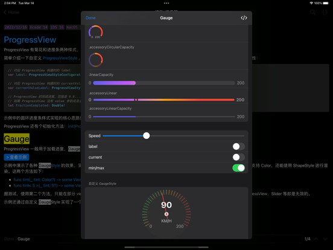This screenshot has width=333, height=250.
Task: Click the Wi-Fi status icon
Action: pyautogui.click(x=311, y=3)
